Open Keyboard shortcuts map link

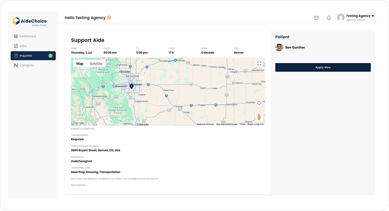pyautogui.click(x=206, y=124)
